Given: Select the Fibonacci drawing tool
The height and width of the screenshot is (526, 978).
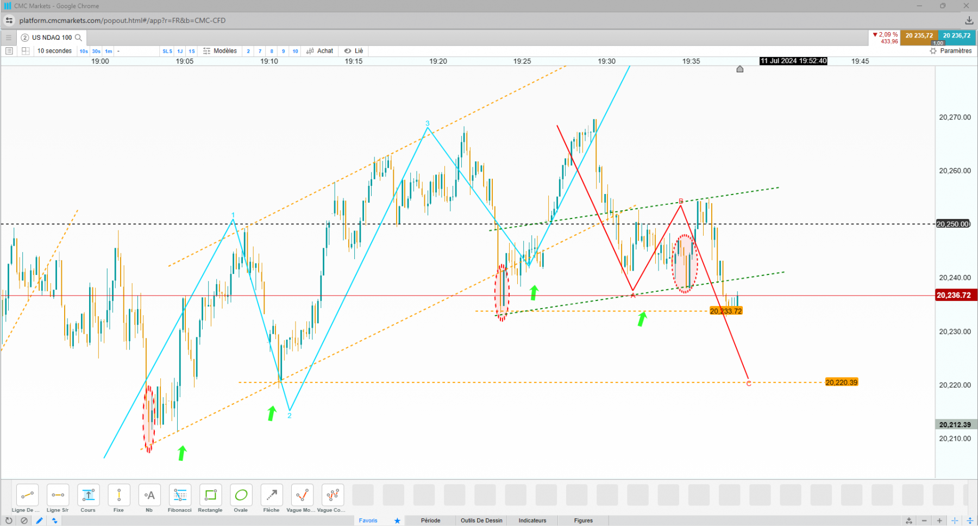Looking at the screenshot, I should pos(180,495).
